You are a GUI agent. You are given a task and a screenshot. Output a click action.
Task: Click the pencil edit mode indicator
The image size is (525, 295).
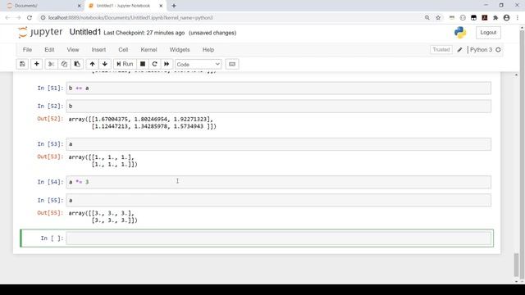459,50
